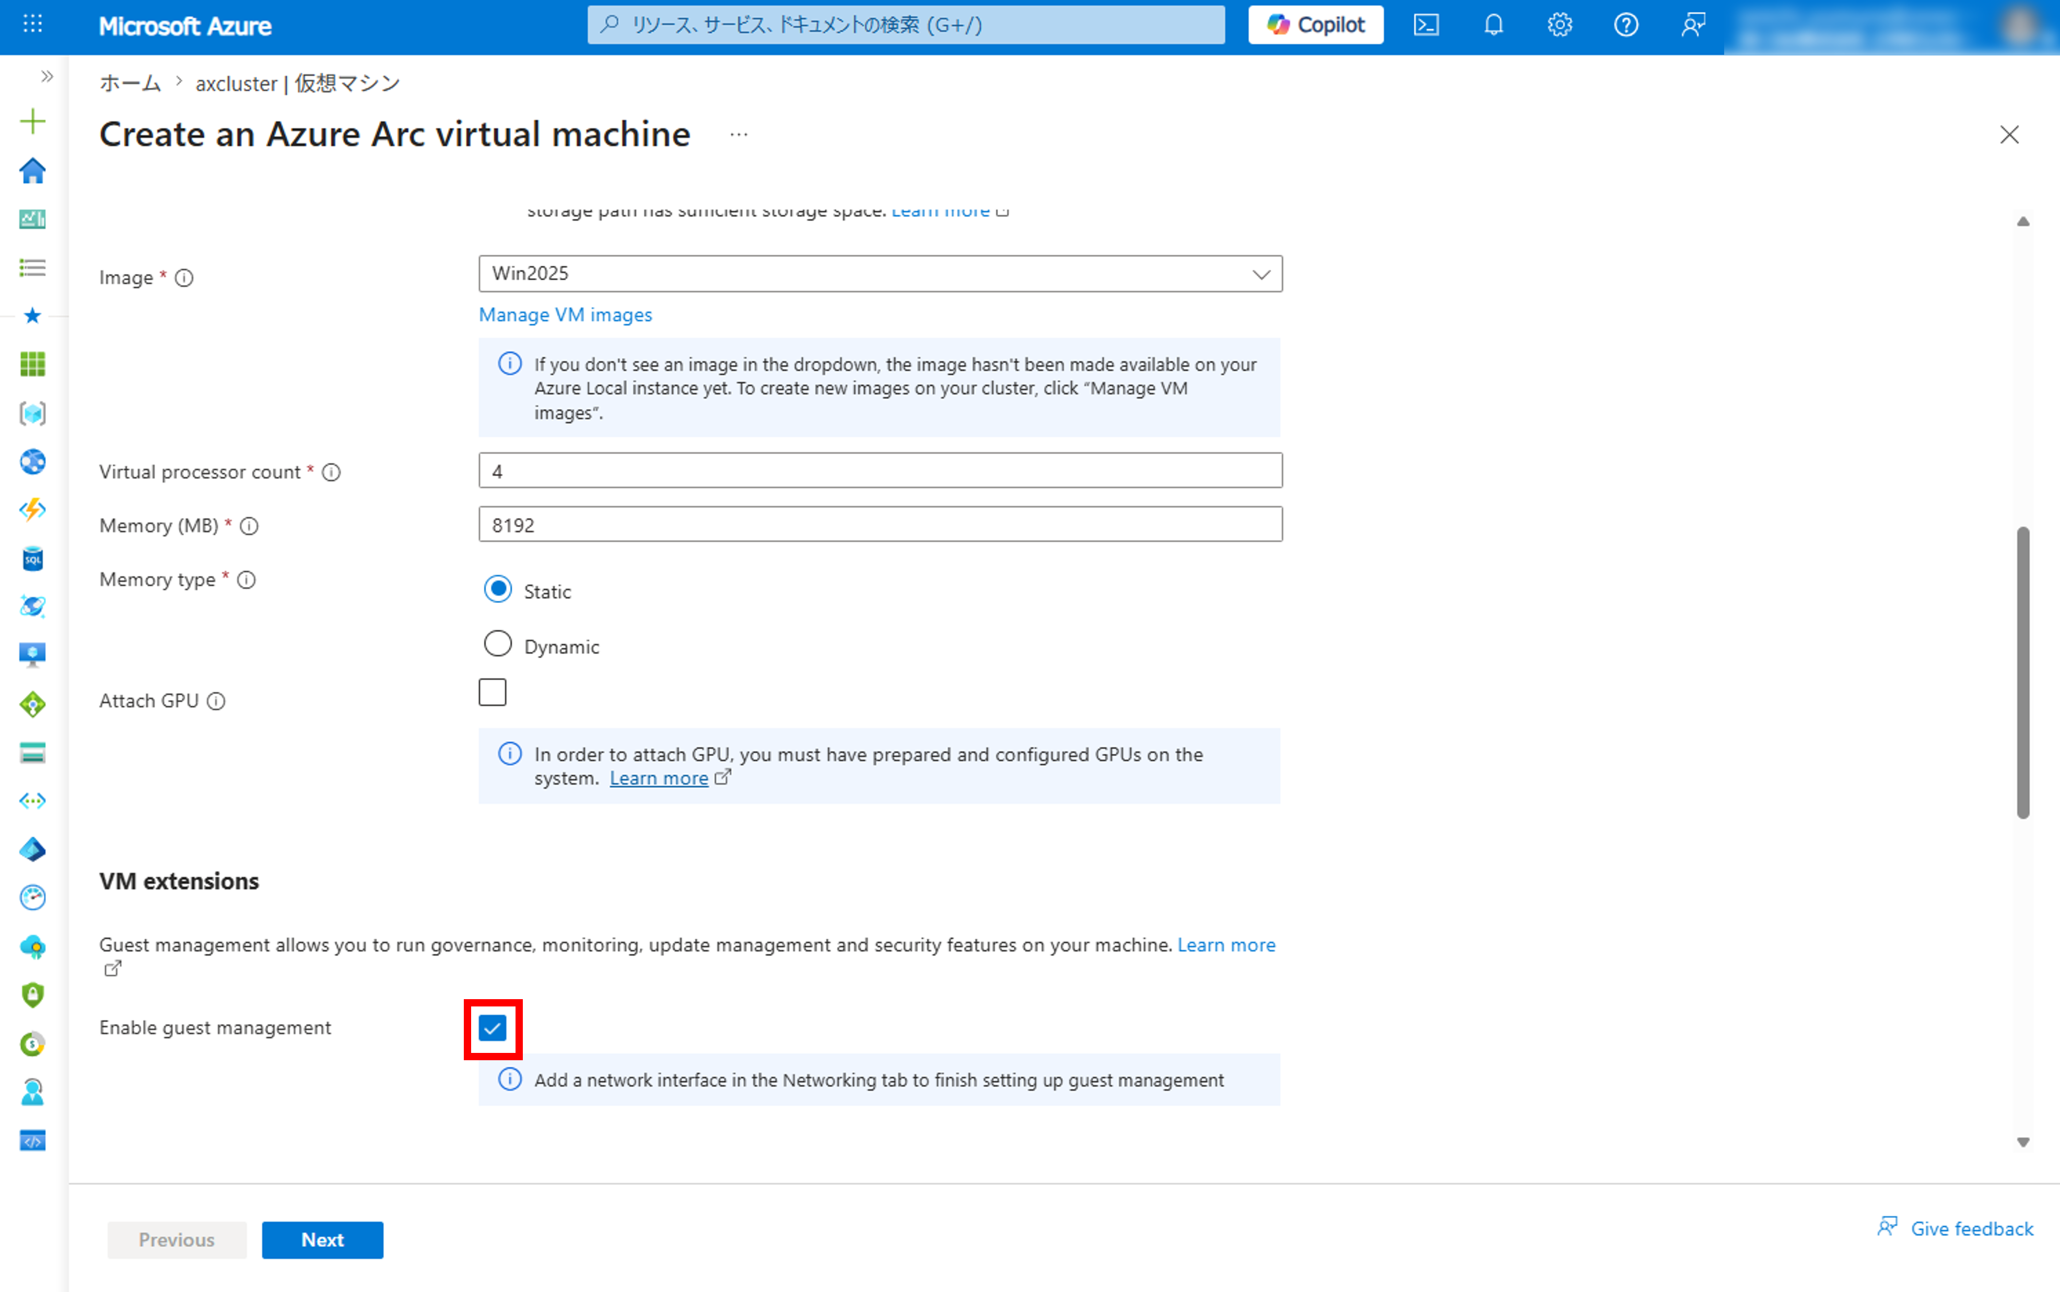
Task: Open Advisor cloud ribbon icon in sidebar
Action: 32,946
